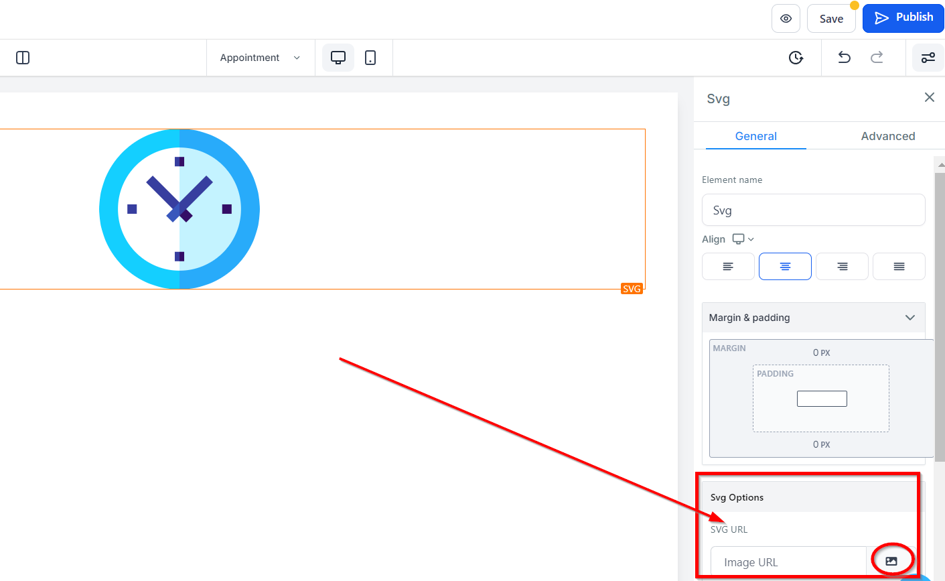
Task: Redo the last action
Action: (x=877, y=58)
